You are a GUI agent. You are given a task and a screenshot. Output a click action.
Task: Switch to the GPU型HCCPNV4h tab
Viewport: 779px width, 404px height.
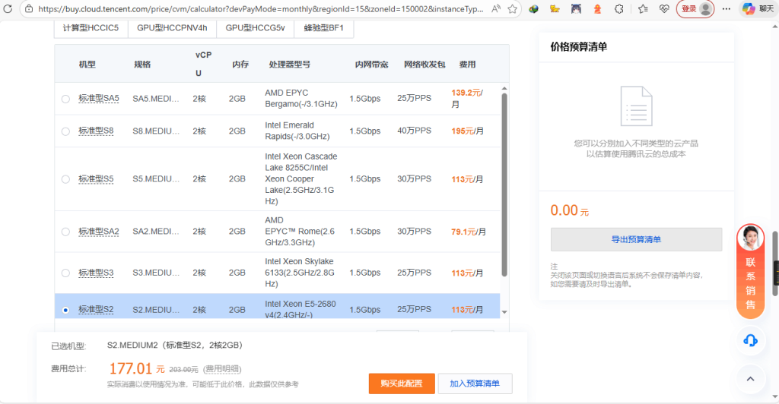coord(173,27)
